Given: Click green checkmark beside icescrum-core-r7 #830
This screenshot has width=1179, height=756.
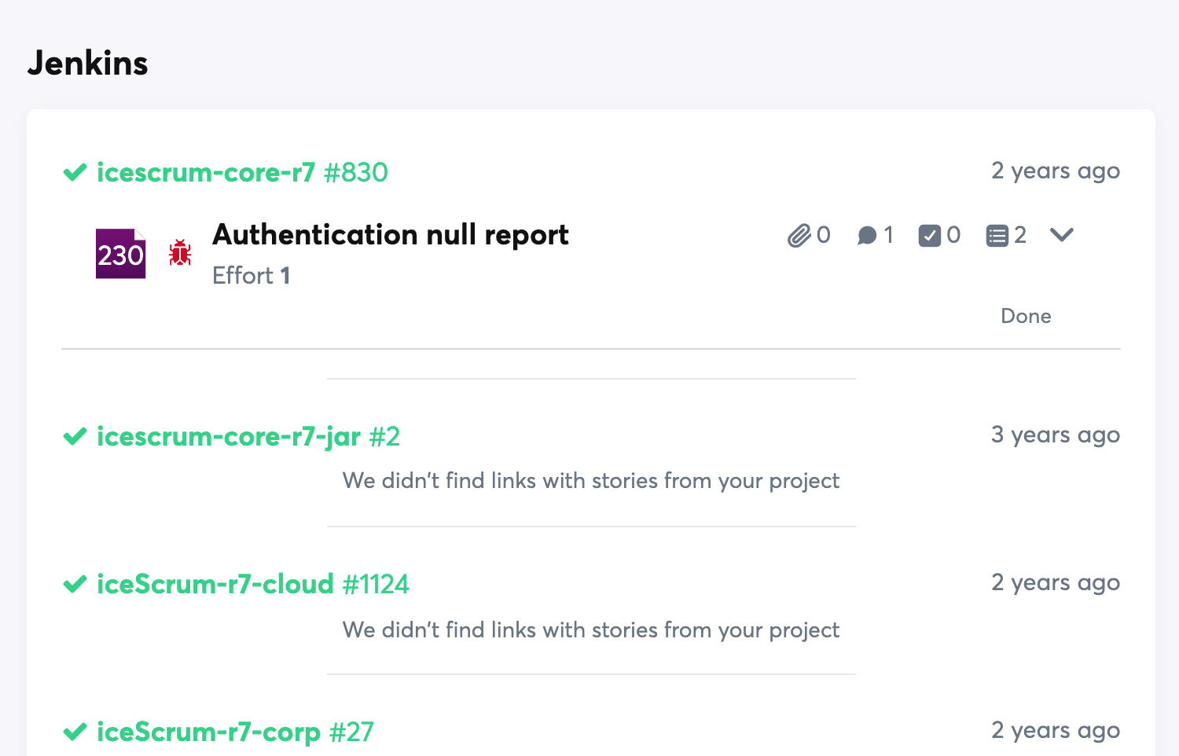Looking at the screenshot, I should pos(75,172).
